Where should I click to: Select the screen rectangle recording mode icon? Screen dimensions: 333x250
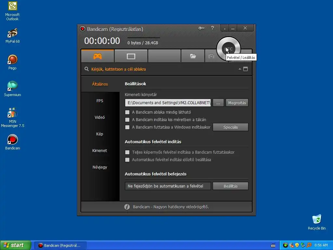(131, 56)
